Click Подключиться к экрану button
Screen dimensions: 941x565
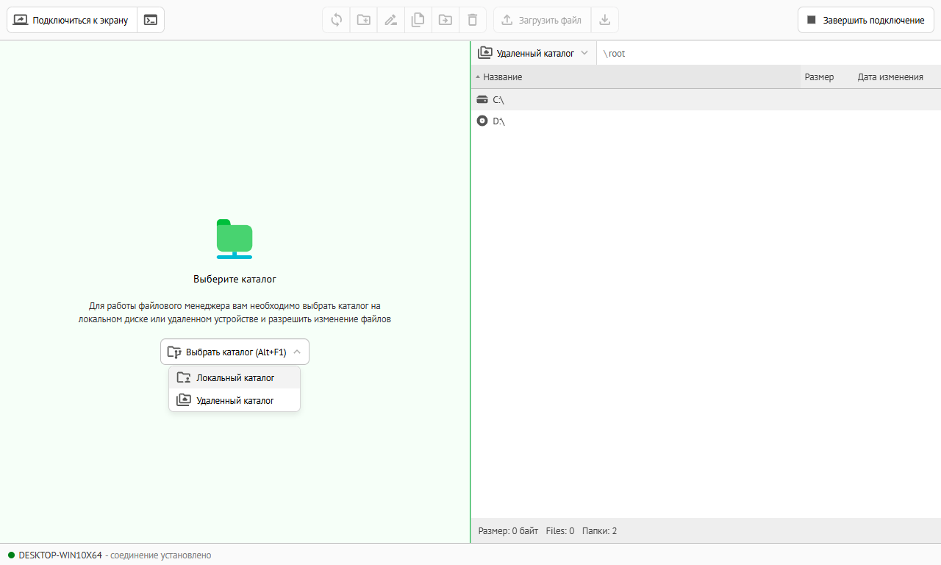[x=72, y=20]
